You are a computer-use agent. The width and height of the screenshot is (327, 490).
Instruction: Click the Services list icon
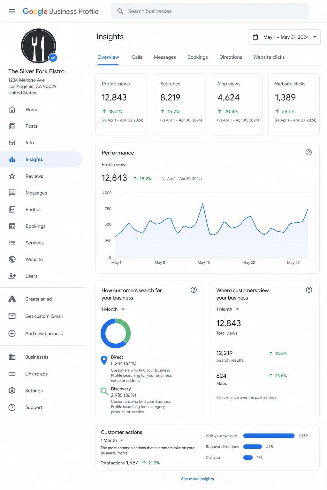pos(12,243)
